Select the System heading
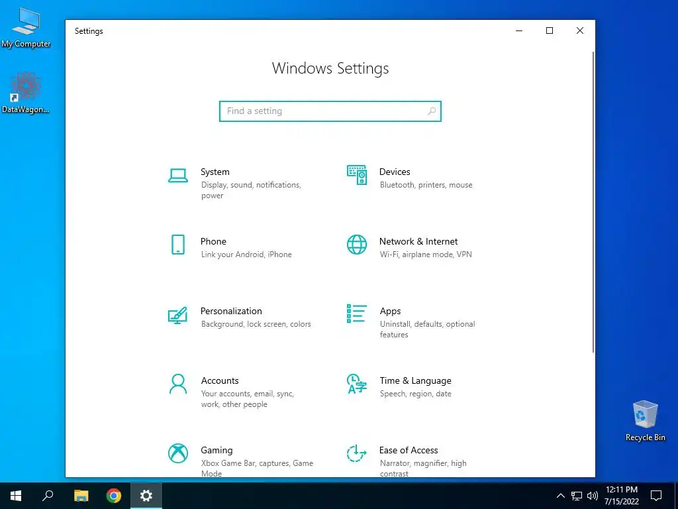The image size is (678, 509). 215,172
